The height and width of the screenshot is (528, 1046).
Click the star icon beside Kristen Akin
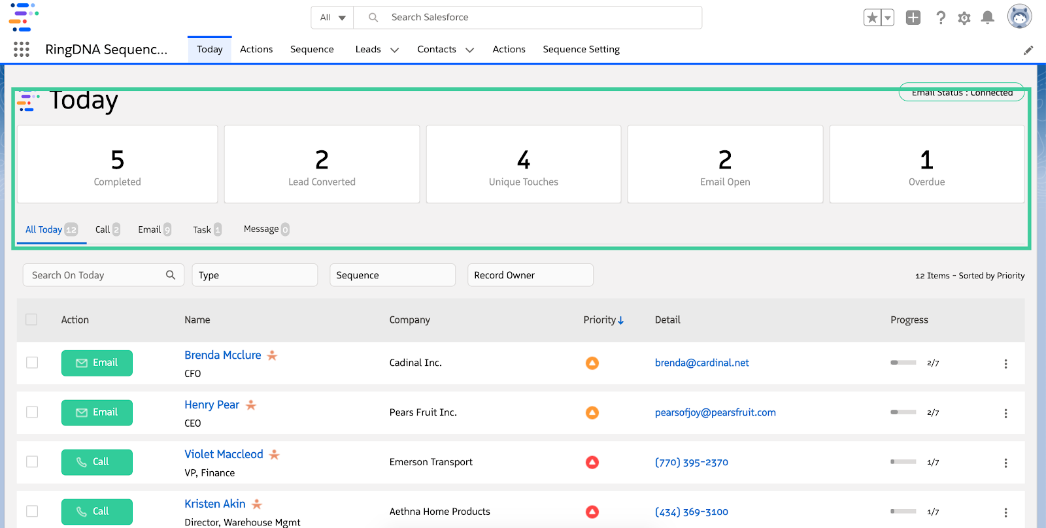[257, 504]
